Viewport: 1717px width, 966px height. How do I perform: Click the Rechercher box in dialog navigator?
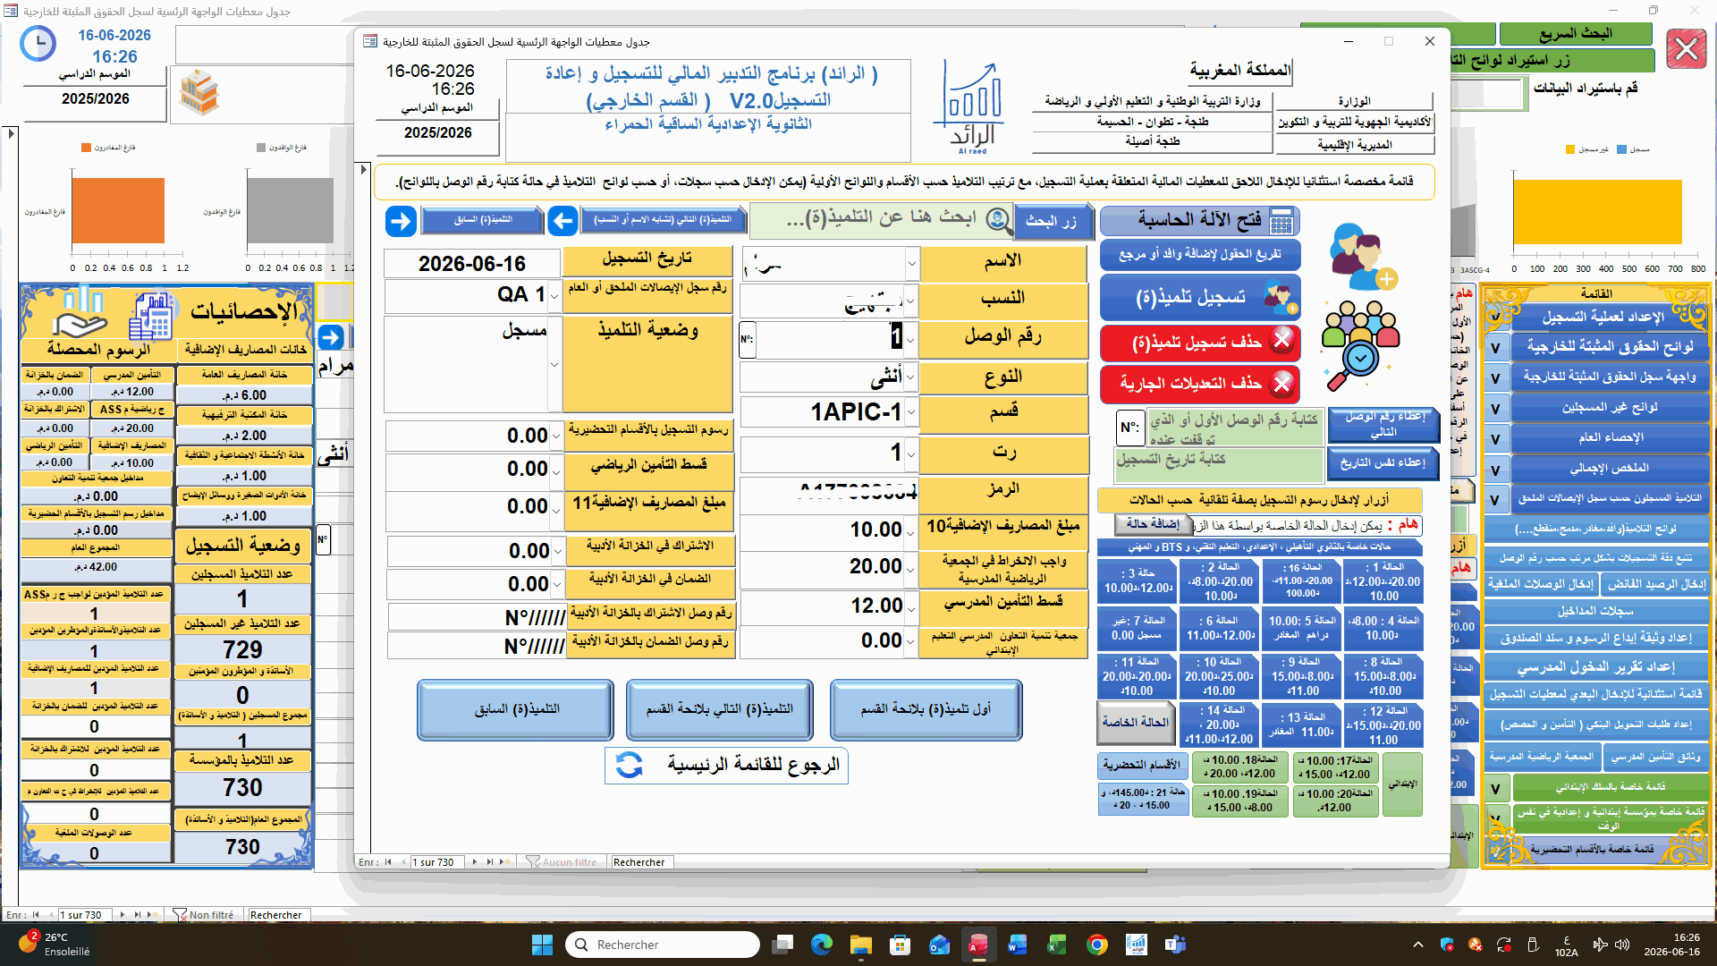point(641,863)
